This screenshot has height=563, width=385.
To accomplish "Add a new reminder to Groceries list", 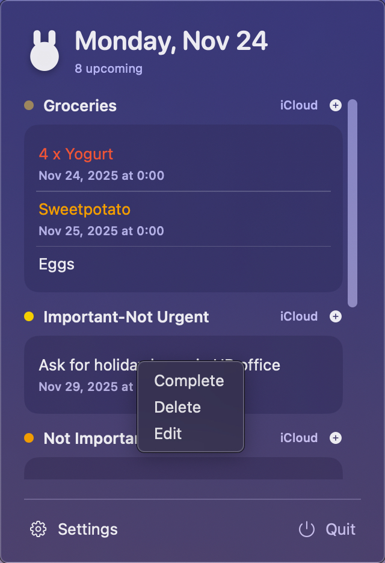I will coord(336,105).
